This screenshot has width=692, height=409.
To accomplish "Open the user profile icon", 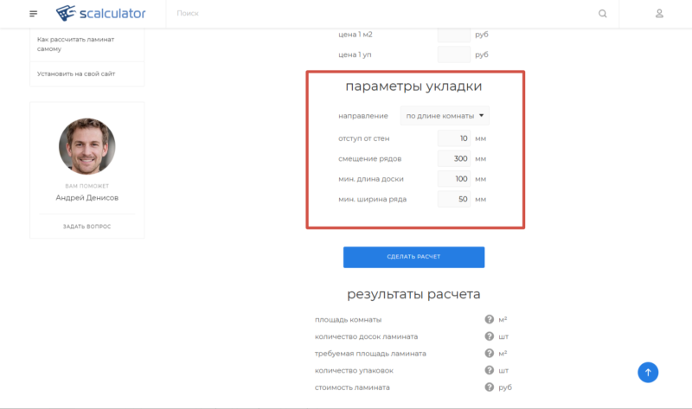I will coord(659,14).
